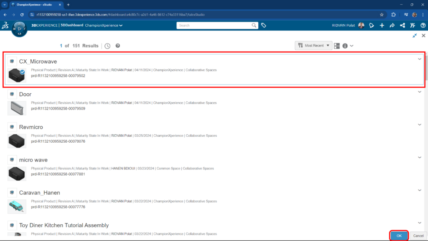The width and height of the screenshot is (428, 241).
Task: Click the recent searches clock icon
Action: [x=107, y=46]
